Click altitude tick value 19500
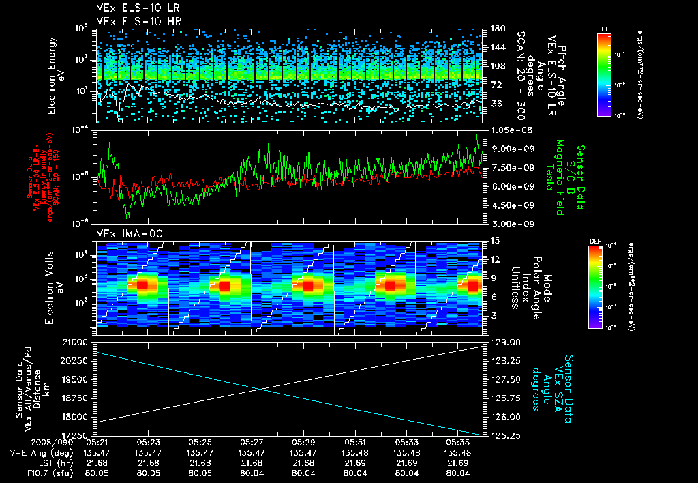This screenshot has width=698, height=483. [x=74, y=379]
